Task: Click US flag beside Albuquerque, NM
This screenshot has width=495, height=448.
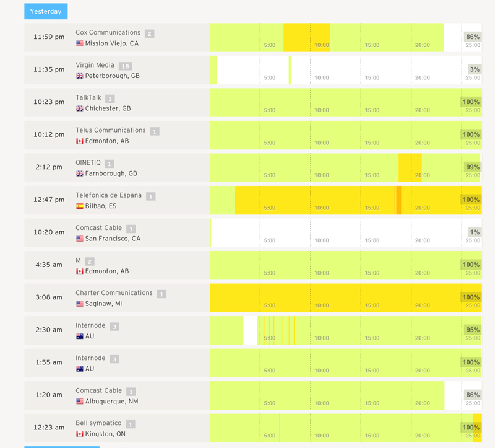Action: pos(80,402)
